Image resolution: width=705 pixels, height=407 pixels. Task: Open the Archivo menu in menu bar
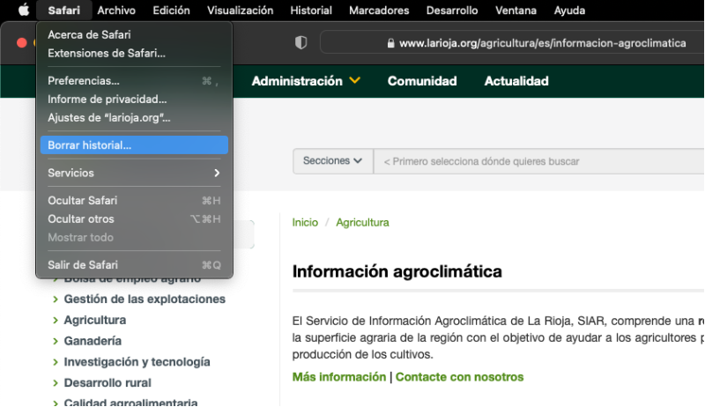tap(116, 11)
